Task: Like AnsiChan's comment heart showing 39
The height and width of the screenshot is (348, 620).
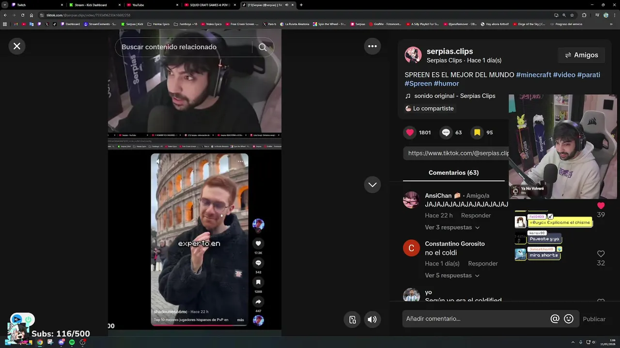Action: tap(601, 206)
